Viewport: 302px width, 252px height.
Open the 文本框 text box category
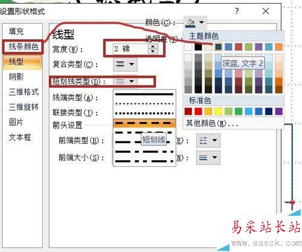[20, 137]
